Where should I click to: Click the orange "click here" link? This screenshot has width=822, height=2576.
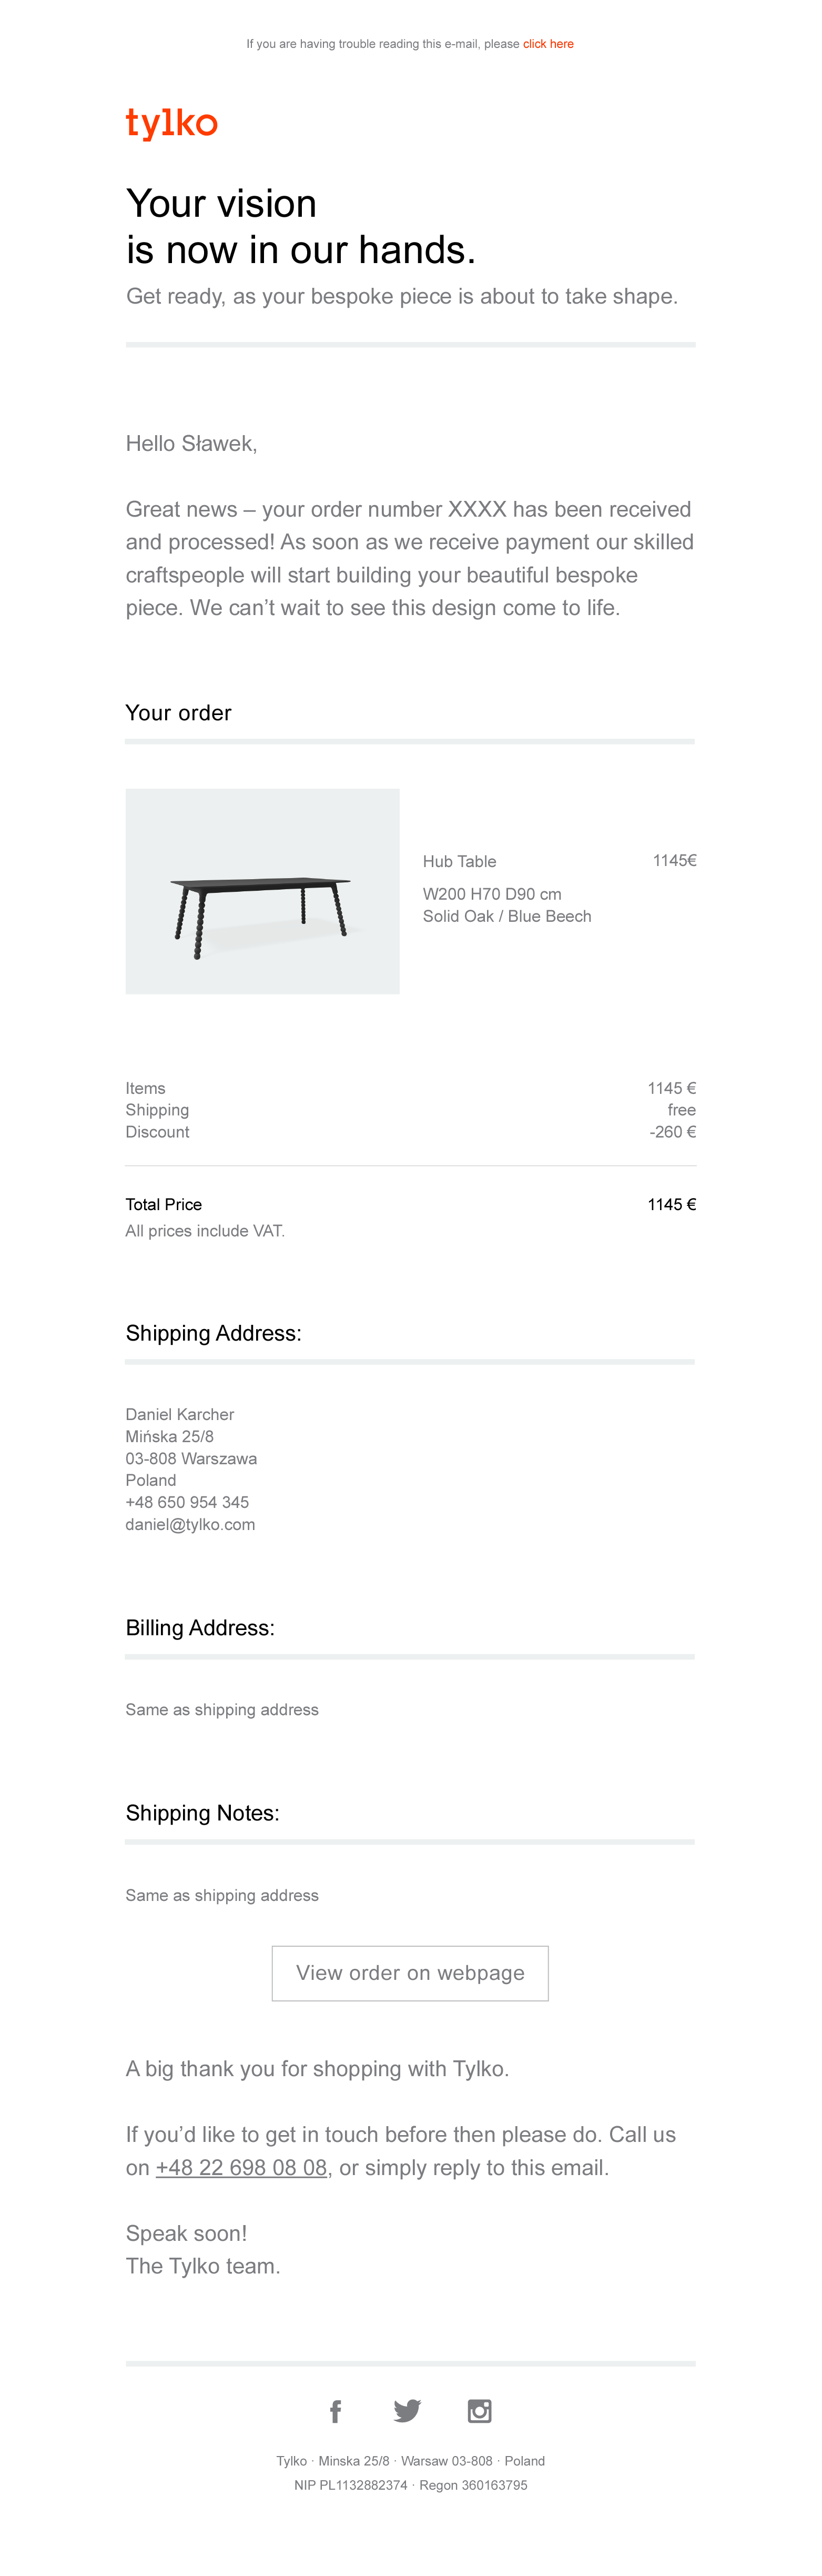(x=548, y=44)
